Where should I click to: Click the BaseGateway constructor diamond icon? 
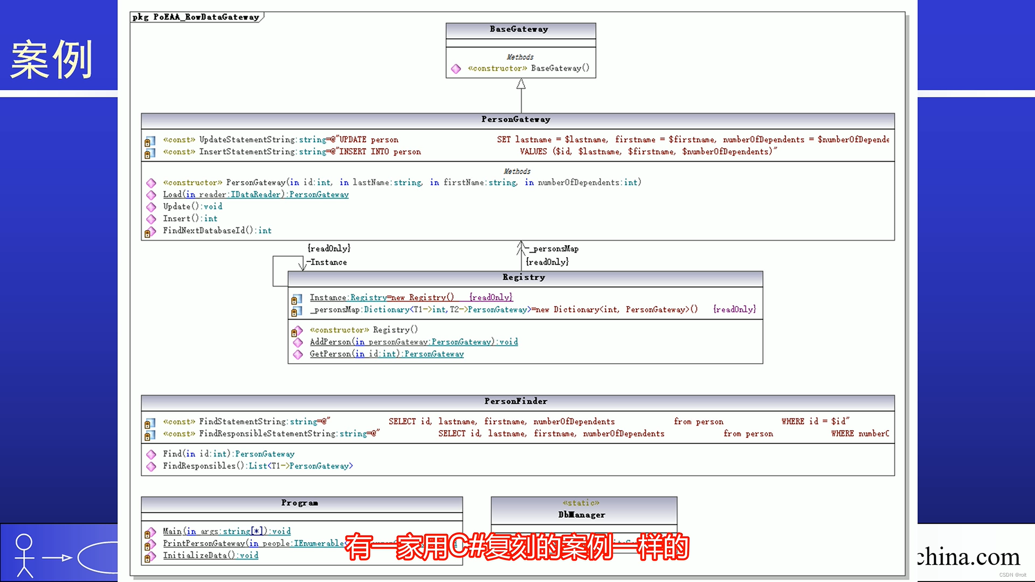pyautogui.click(x=456, y=69)
